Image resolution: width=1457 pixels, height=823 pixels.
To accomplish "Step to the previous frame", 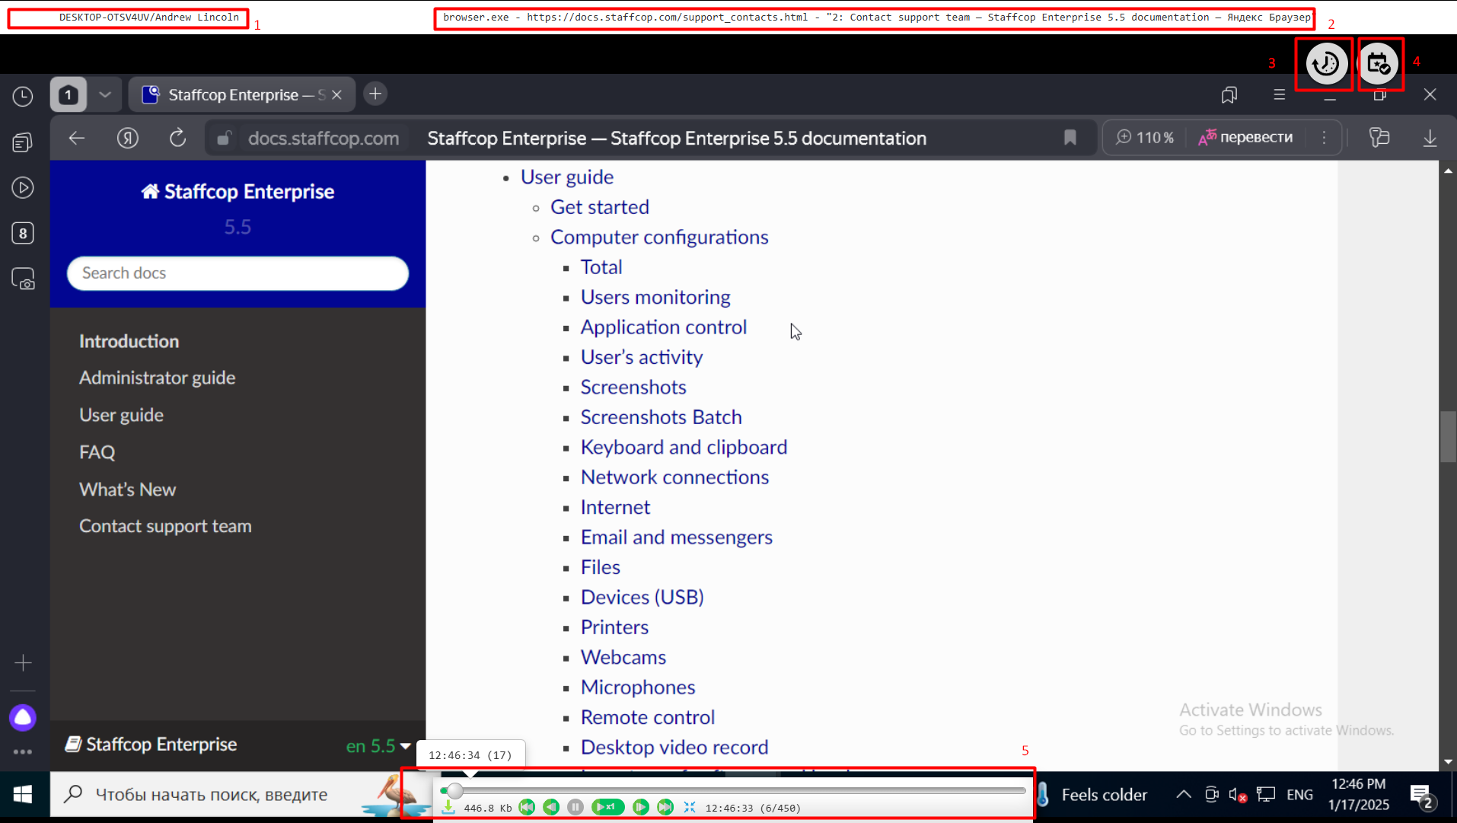I will coord(551,807).
